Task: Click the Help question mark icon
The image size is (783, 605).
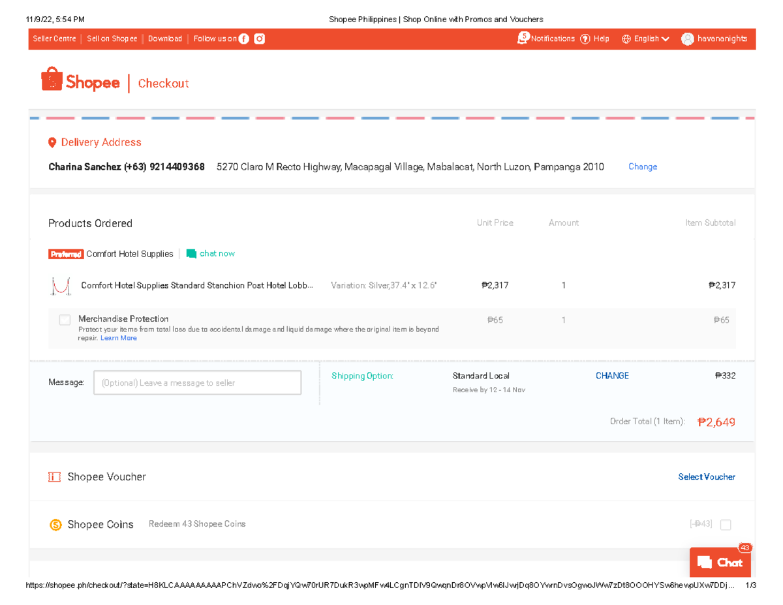Action: coord(584,39)
